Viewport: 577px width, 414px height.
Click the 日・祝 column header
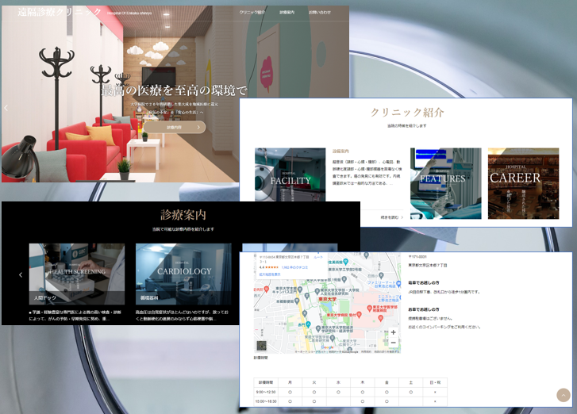435,382
